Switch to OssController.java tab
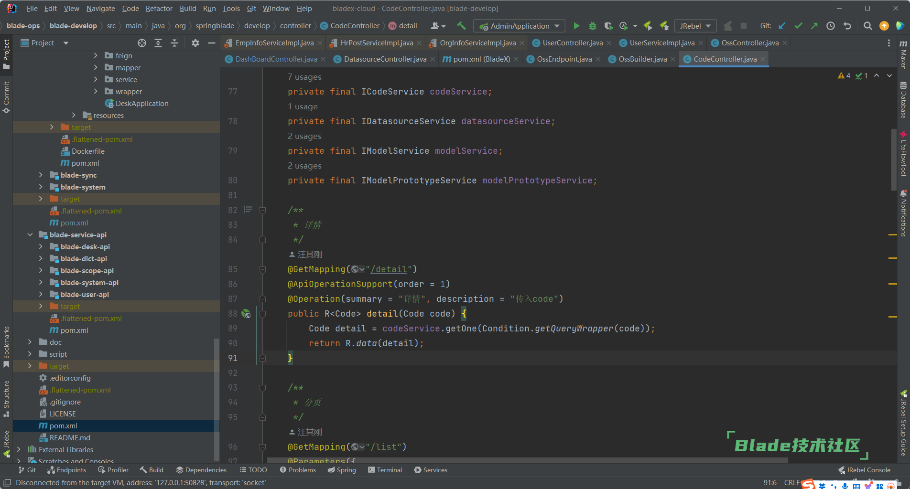This screenshot has width=910, height=489. tap(749, 43)
